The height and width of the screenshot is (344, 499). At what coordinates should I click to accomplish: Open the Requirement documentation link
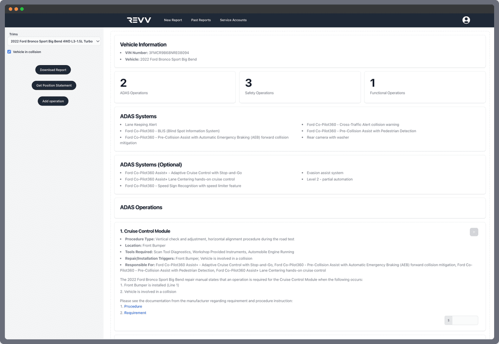(134, 312)
